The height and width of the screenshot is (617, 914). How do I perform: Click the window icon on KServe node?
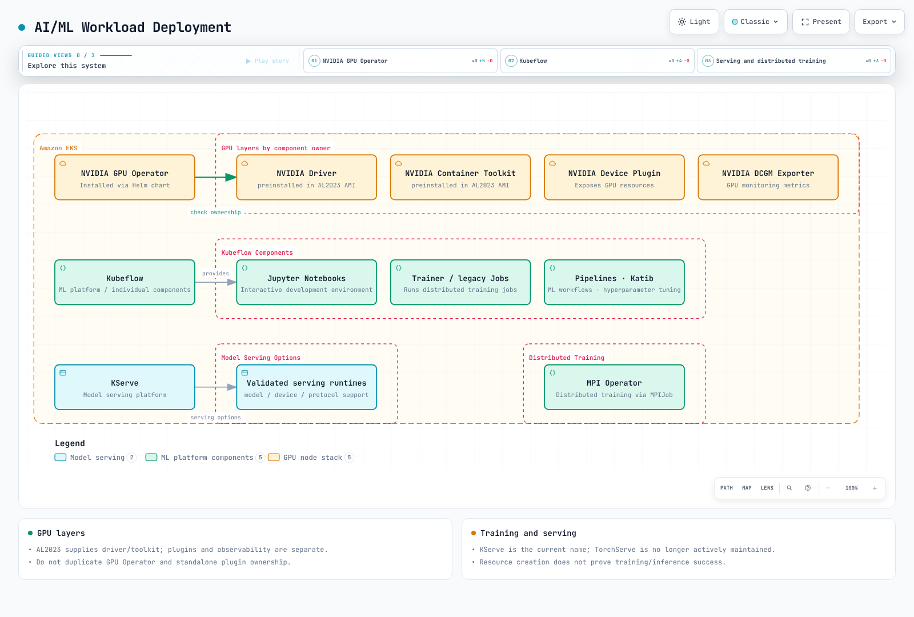(x=63, y=373)
